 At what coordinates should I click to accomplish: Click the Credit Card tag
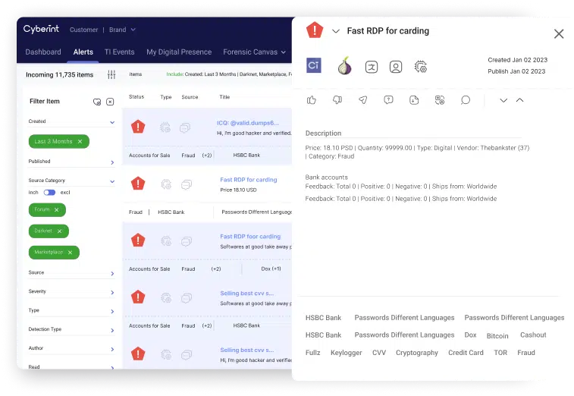point(466,353)
